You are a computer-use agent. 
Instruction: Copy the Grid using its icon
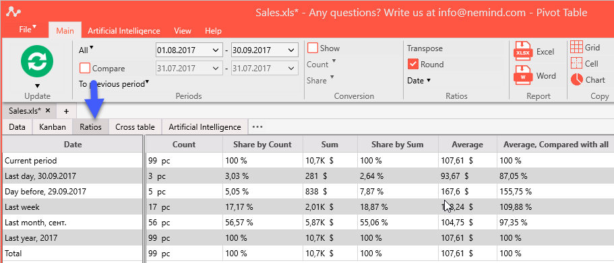pyautogui.click(x=576, y=47)
